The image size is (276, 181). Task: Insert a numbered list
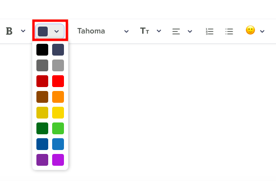tap(210, 31)
